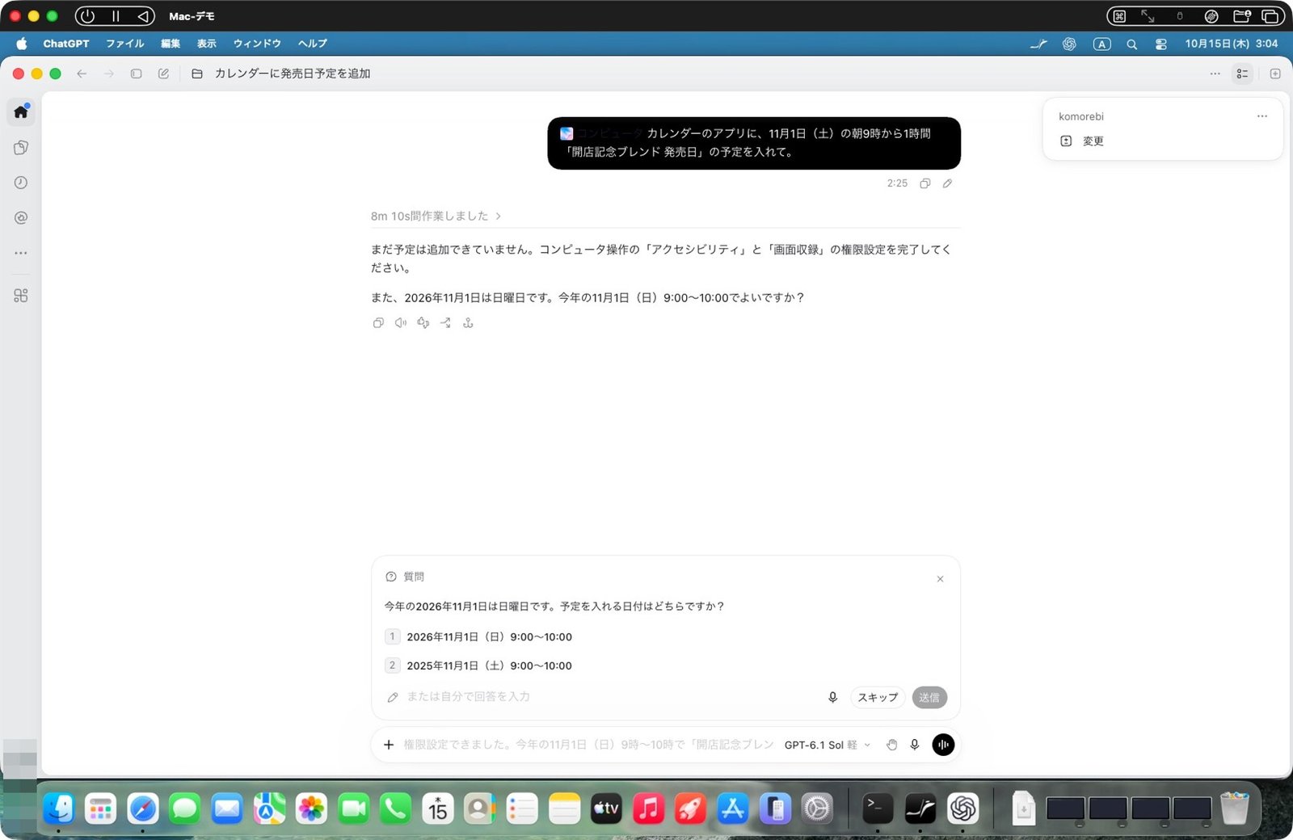The image size is (1293, 840).
Task: Open the 表示 menu
Action: point(207,44)
